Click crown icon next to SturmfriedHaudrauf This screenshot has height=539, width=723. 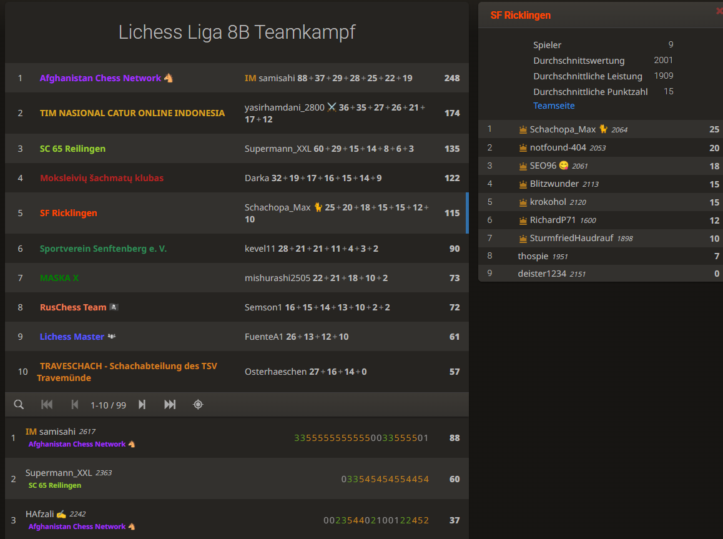523,239
